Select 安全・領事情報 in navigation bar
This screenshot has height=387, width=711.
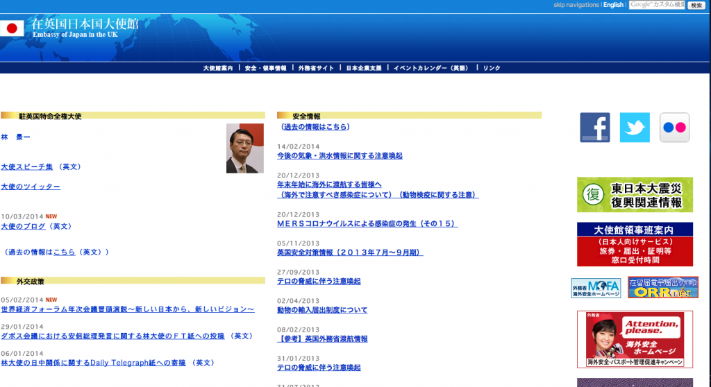[265, 68]
